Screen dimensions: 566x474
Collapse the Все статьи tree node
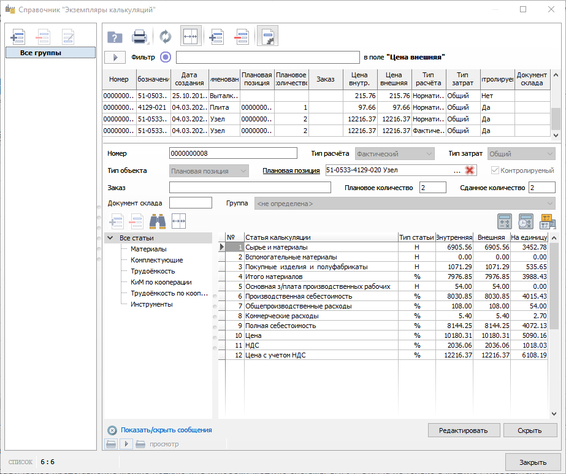(110, 238)
